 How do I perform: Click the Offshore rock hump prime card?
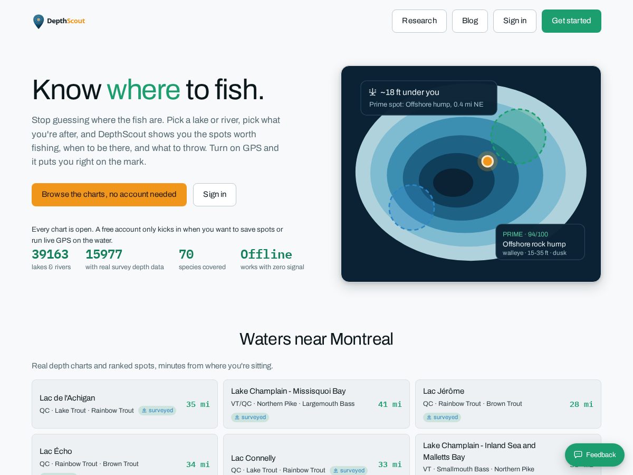coord(540,242)
